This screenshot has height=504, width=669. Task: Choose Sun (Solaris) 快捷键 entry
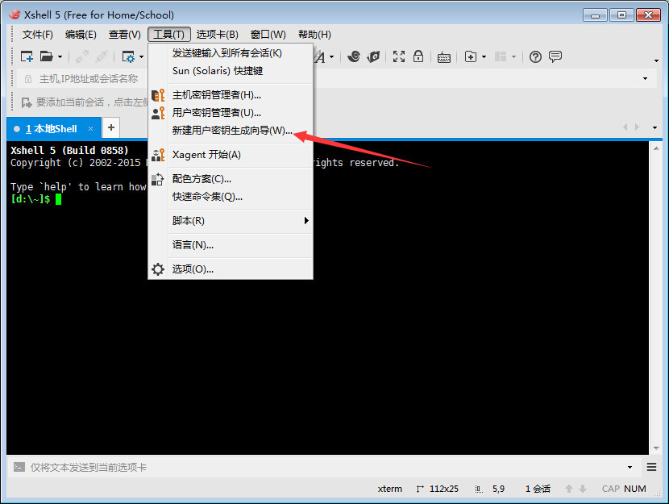click(231, 71)
